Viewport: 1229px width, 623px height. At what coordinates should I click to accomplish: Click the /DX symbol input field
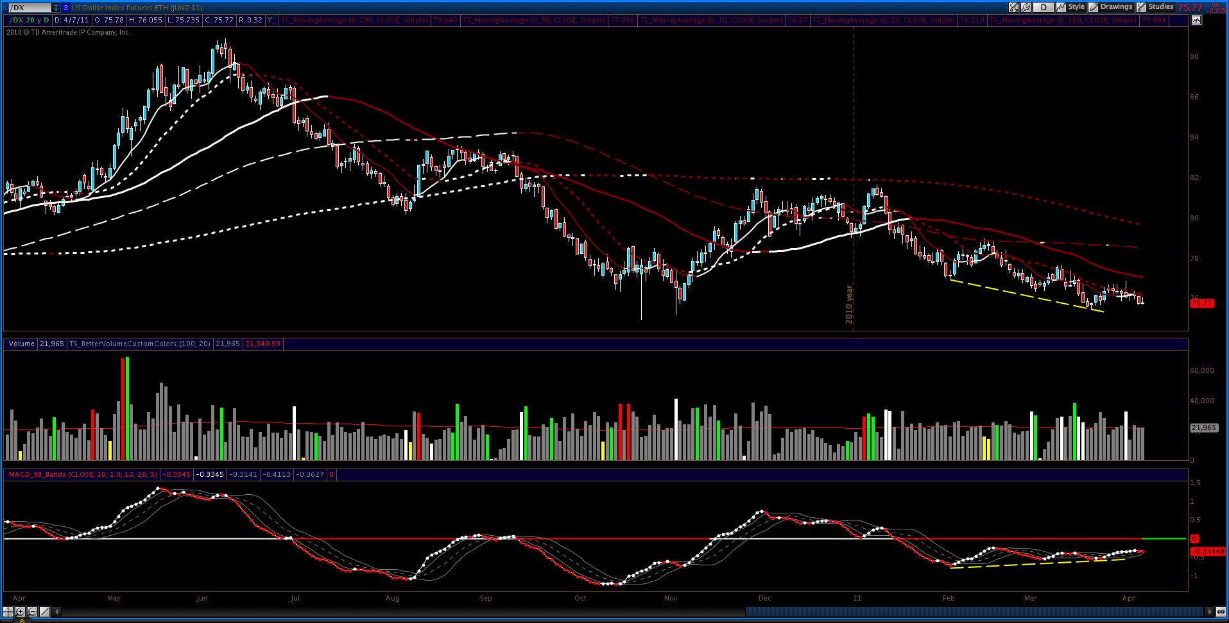(30, 8)
